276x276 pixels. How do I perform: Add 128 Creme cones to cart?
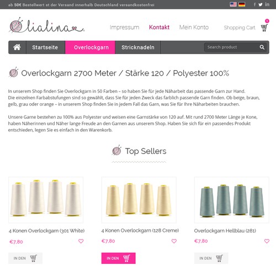click(x=119, y=258)
